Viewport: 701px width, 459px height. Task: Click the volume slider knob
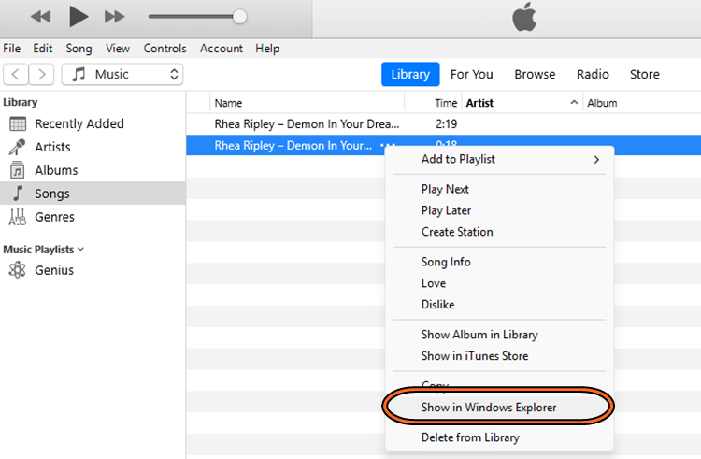coord(239,17)
